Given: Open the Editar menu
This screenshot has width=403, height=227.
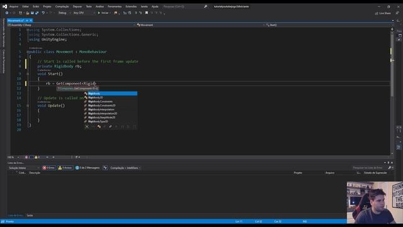Looking at the screenshot, I should pyautogui.click(x=25, y=6).
